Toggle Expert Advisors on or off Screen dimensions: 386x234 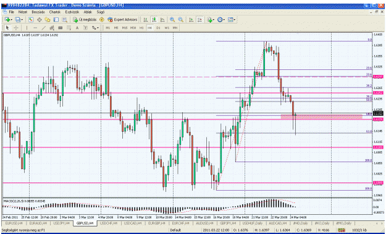(x=122, y=20)
